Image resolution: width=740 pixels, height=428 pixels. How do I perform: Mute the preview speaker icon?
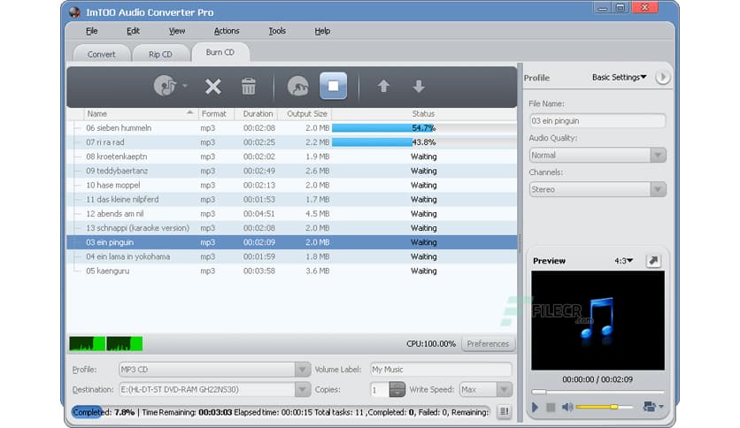click(x=567, y=407)
